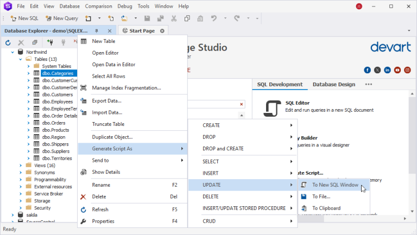Open Devart X social icon
Image resolution: width=417 pixels, height=235 pixels.
377,70
